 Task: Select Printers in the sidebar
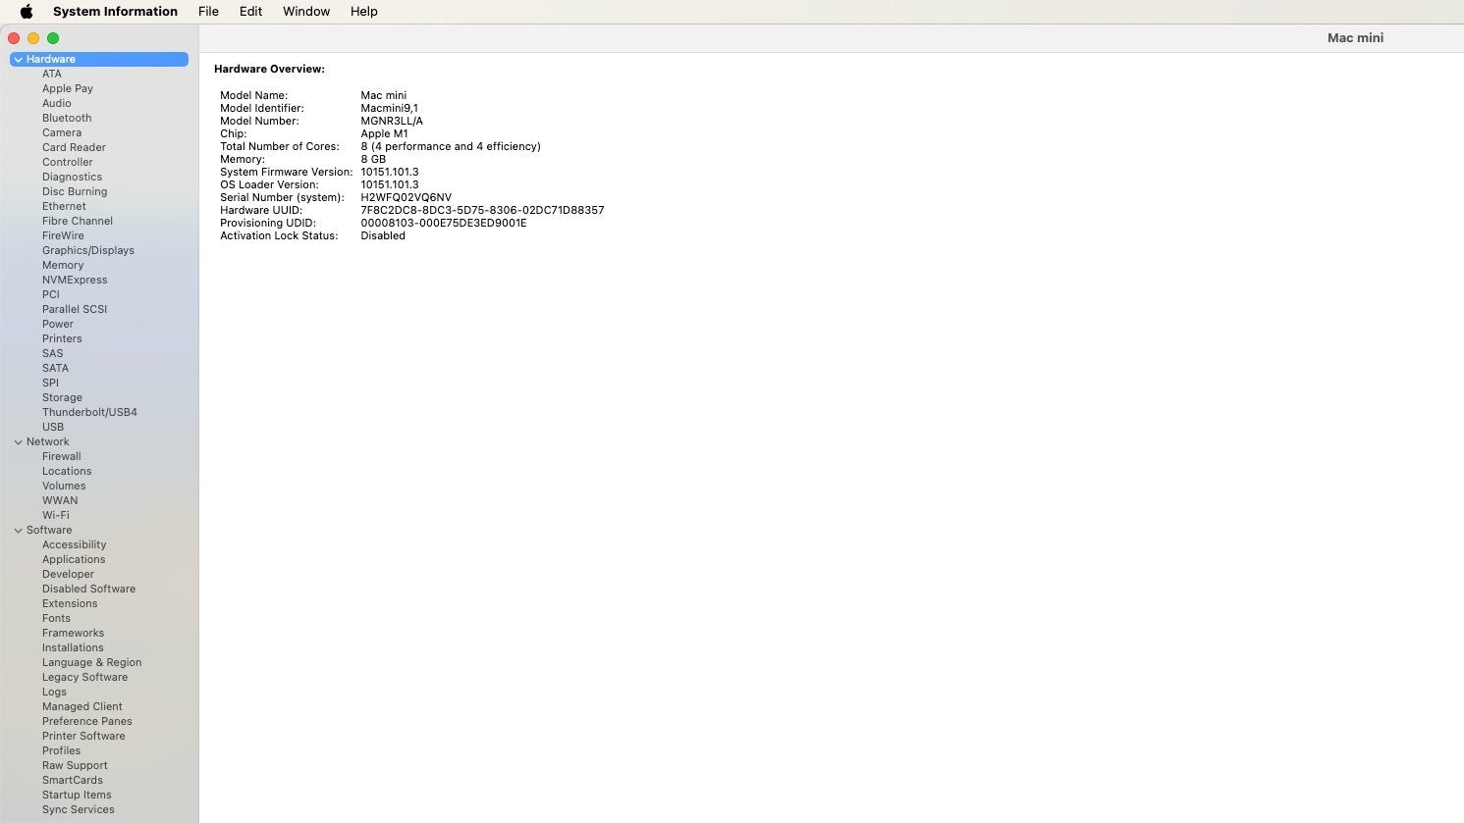click(x=62, y=339)
